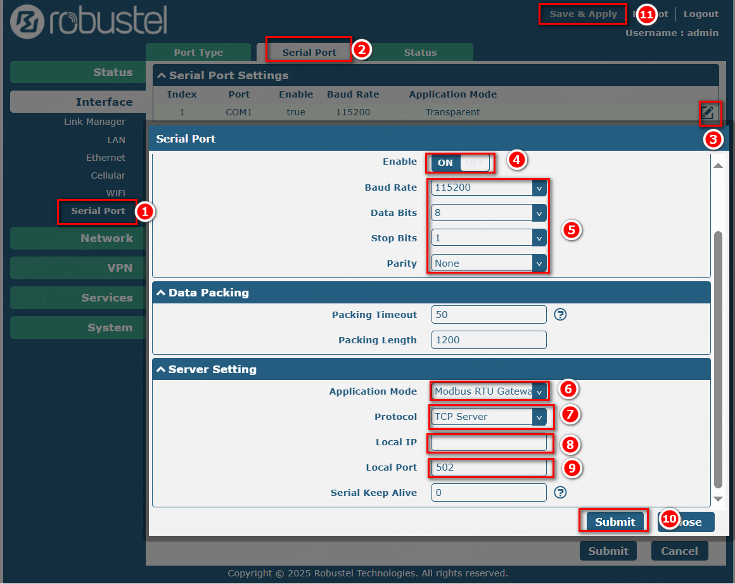The image size is (735, 584).
Task: Open the Serial Port sidebar item
Action: [x=98, y=211]
